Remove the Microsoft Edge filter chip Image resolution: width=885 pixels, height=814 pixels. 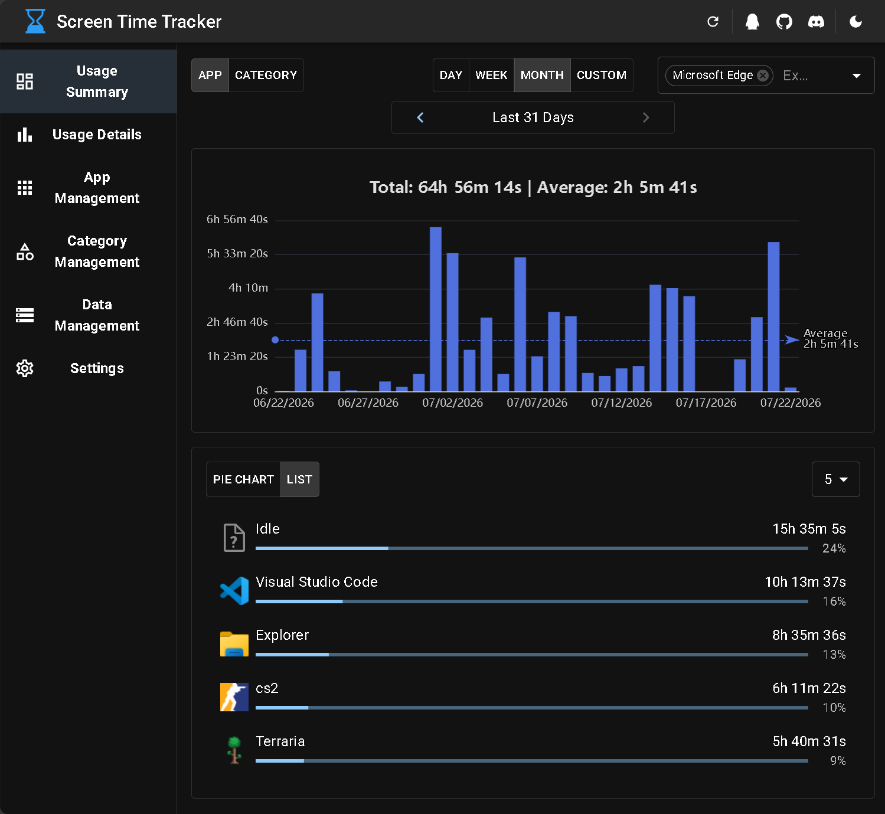click(x=763, y=76)
